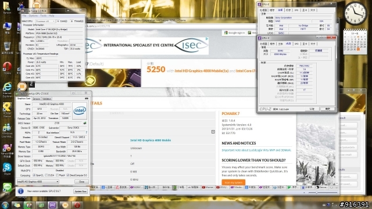The width and height of the screenshot is (372, 209).
Task: Select the SPD tab in front CPU-Z window
Action: (x=296, y=44)
